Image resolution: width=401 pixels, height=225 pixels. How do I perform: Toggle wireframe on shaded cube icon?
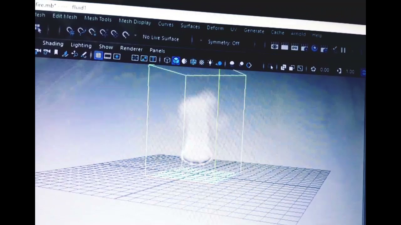[x=193, y=62]
